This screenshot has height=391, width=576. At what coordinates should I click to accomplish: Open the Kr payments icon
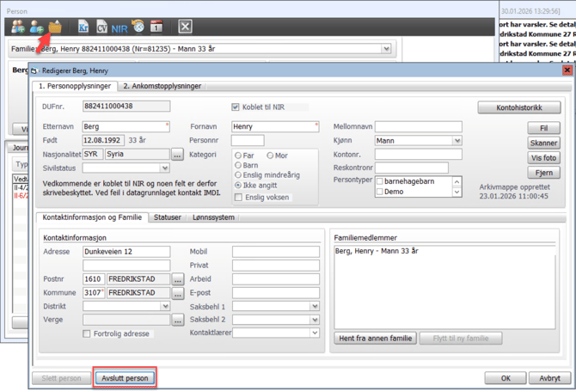pyautogui.click(x=83, y=27)
